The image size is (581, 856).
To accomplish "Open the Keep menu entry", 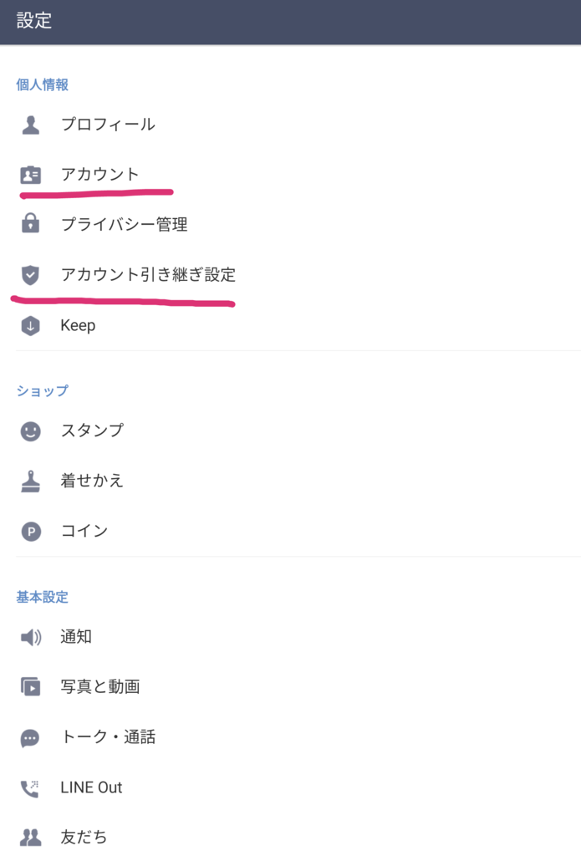I will coord(78,325).
